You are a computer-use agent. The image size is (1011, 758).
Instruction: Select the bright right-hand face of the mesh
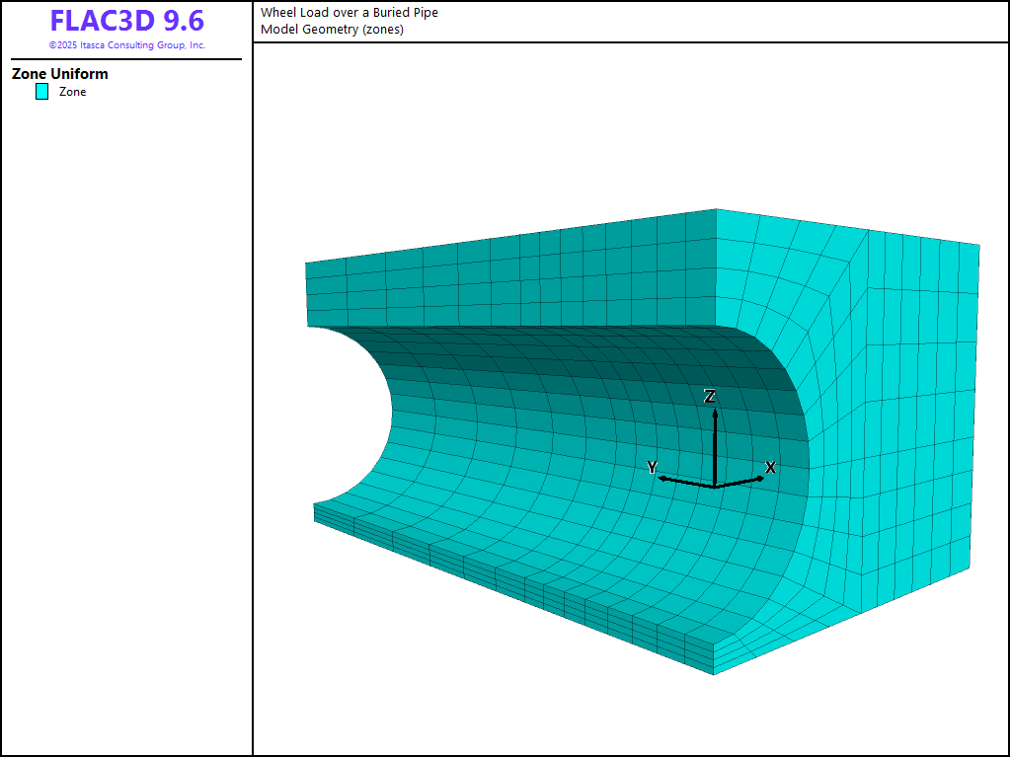889,415
